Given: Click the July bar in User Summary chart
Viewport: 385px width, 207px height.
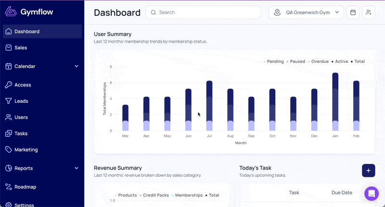Looking at the screenshot, I should point(209,106).
